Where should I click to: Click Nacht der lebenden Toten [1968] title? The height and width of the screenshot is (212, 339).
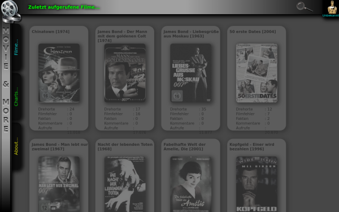click(125, 146)
